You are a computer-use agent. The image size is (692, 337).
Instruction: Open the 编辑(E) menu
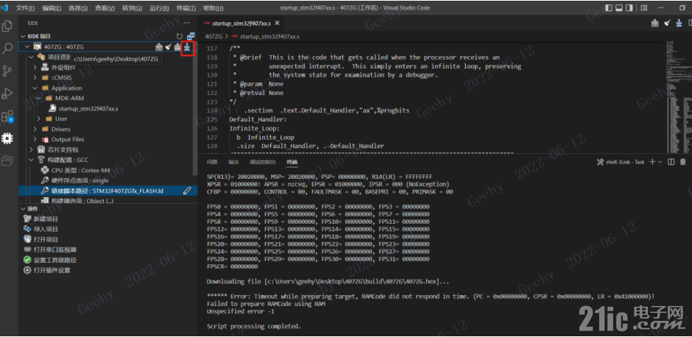tap(52, 8)
